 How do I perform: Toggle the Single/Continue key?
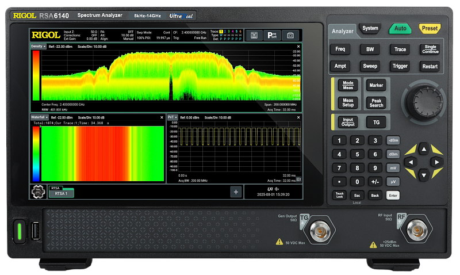430,49
